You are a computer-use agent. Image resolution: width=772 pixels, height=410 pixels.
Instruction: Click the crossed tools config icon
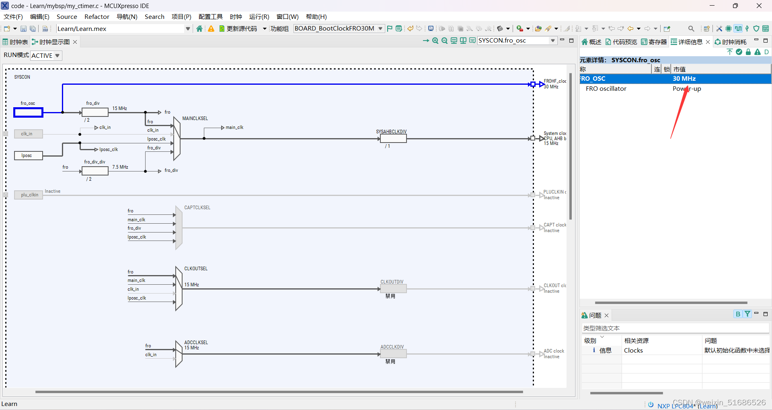(x=719, y=29)
